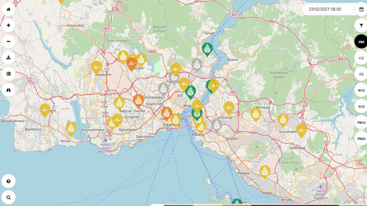
Task: Click the green segment of the color legend
Action: tap(178, 205)
